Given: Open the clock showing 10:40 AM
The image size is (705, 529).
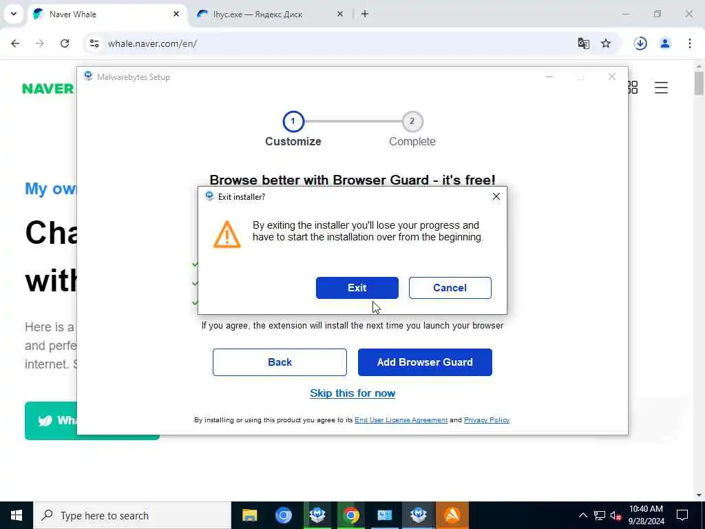Looking at the screenshot, I should (646, 515).
